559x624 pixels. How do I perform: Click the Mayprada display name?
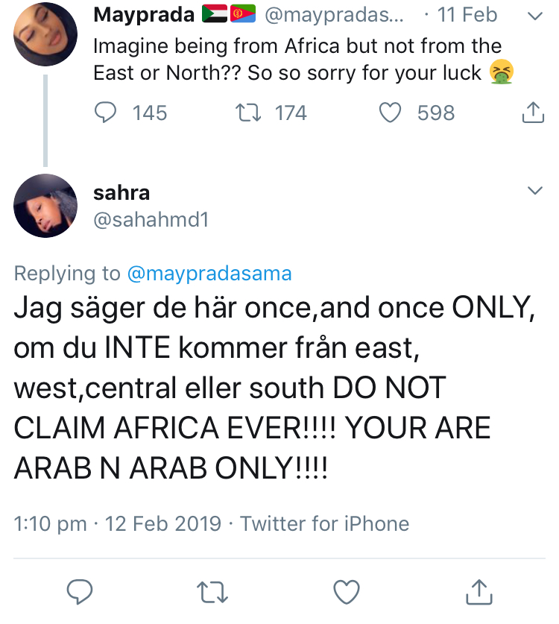142,14
